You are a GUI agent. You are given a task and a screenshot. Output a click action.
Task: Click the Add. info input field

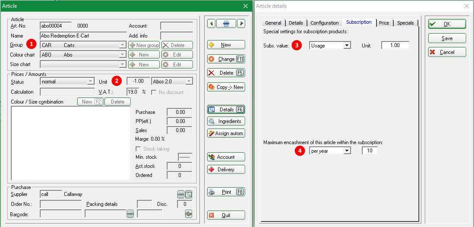coord(177,36)
